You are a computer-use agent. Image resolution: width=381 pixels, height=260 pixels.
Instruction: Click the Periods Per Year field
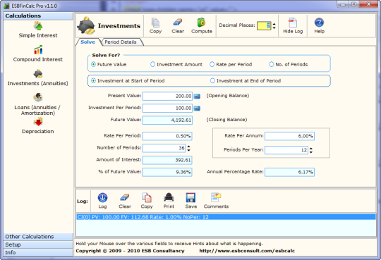(286, 150)
